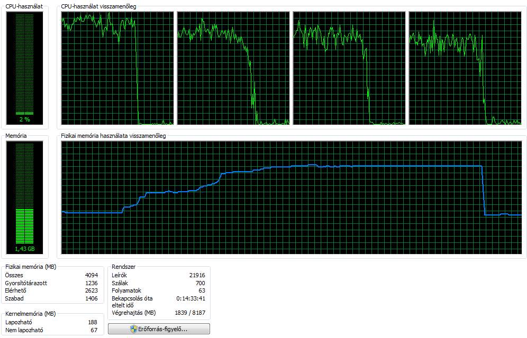Click the commit value 1839 / 8187
527x338 pixels.
point(190,313)
